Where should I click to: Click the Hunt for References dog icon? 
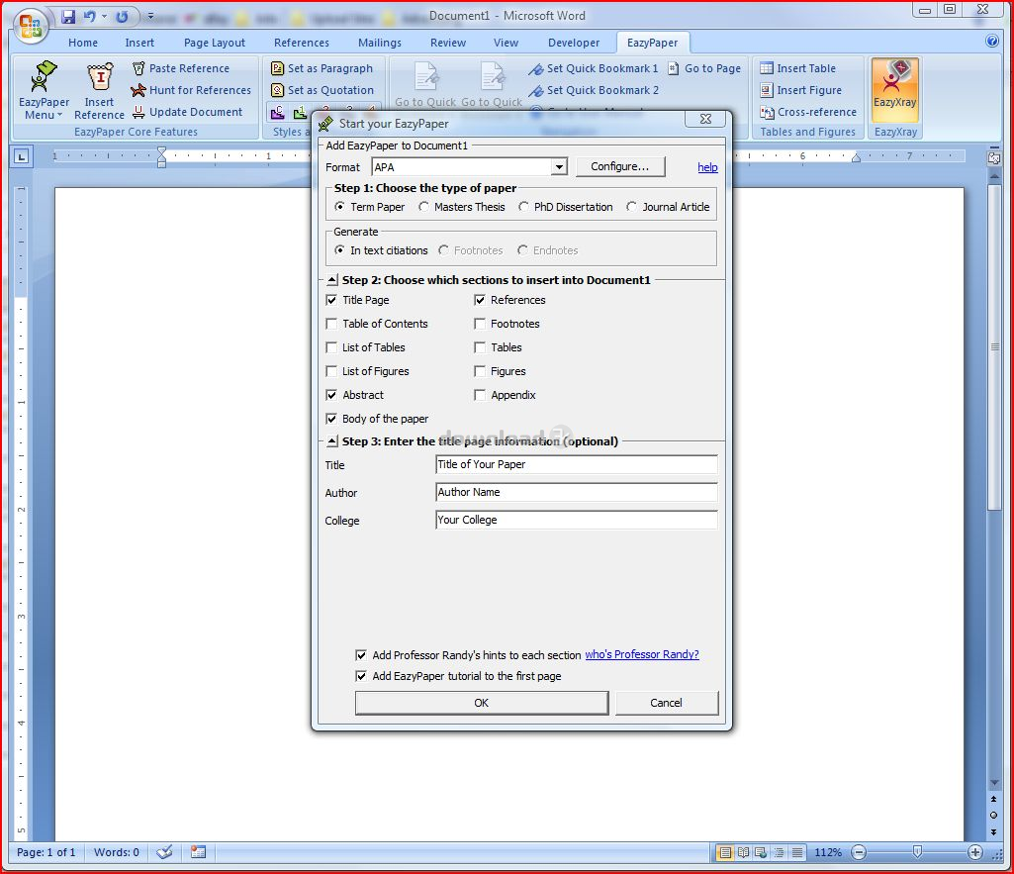138,90
